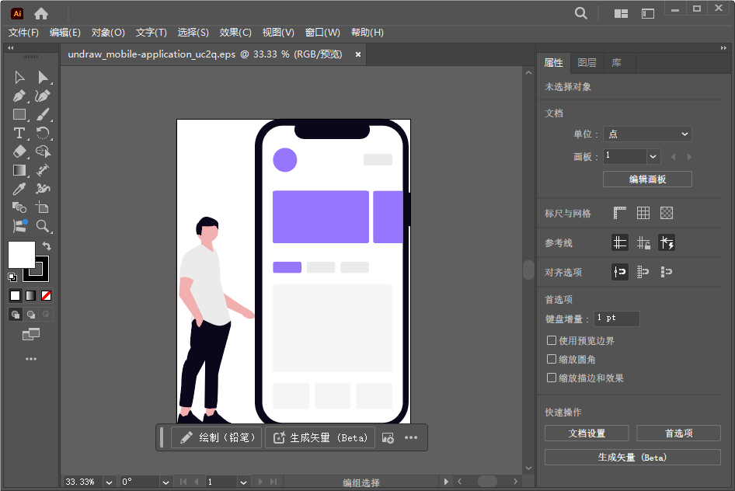The image size is (735, 491).
Task: Click the 编辑画板 button
Action: click(646, 179)
